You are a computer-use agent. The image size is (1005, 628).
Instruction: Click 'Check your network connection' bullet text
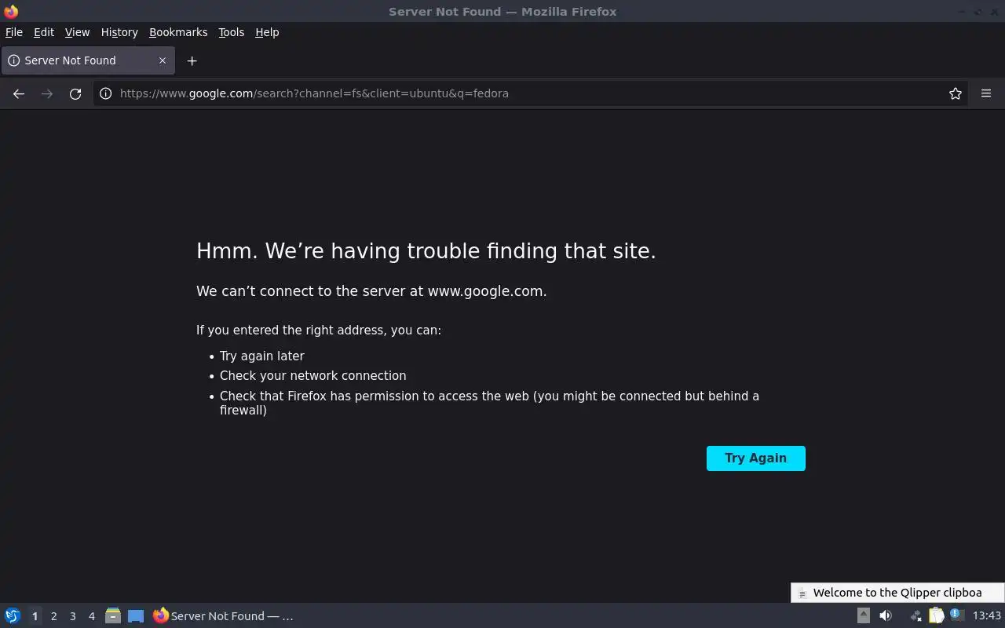click(x=313, y=376)
